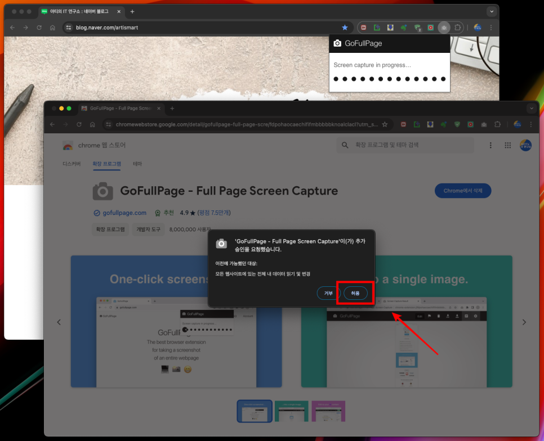
Task: Switch to the 확장 프로그램 tab
Action: (x=106, y=164)
